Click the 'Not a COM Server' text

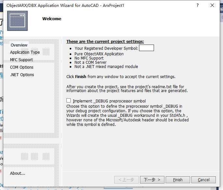click(x=91, y=62)
